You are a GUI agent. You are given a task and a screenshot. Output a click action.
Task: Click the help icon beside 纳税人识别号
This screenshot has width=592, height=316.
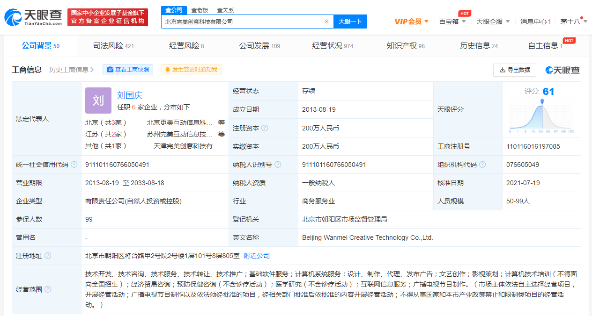pyautogui.click(x=278, y=165)
